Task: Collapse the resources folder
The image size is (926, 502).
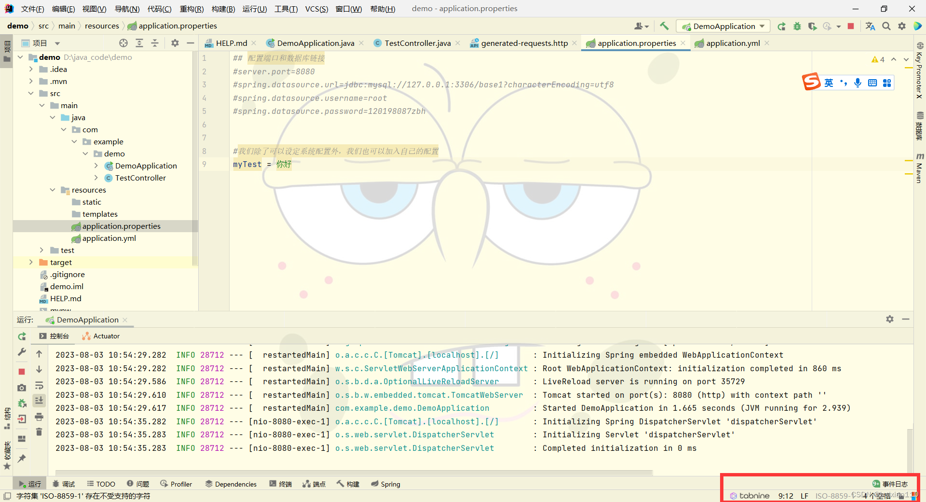Action: point(53,190)
